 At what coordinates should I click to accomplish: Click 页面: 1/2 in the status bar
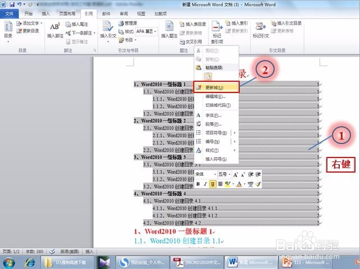(11, 252)
